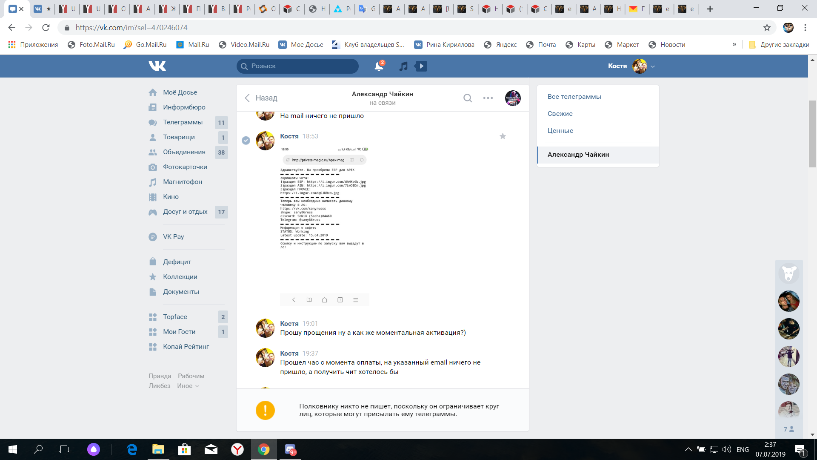The image size is (817, 460).
Task: Expand the Костя profile dropdown arrow
Action: (653, 66)
